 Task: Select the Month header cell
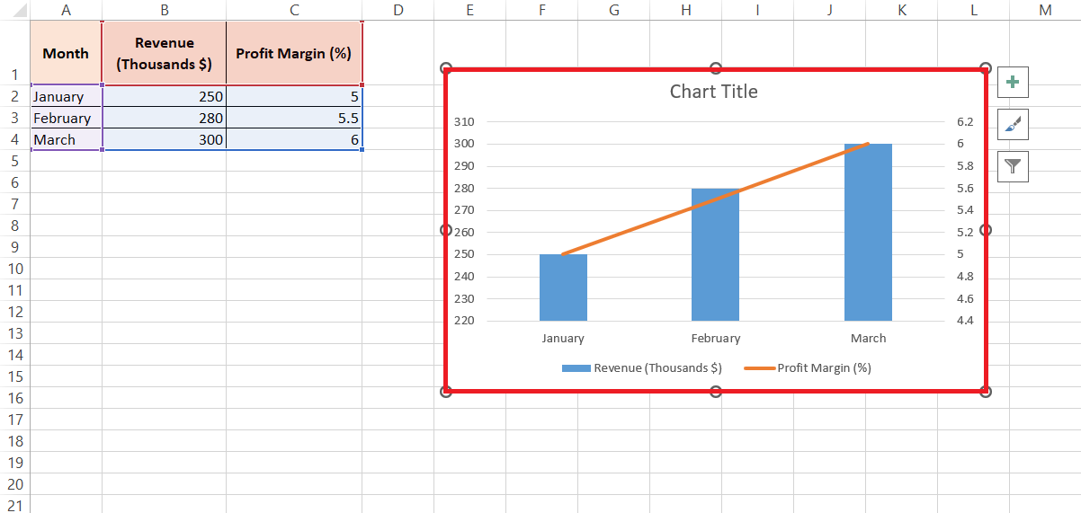pos(67,53)
